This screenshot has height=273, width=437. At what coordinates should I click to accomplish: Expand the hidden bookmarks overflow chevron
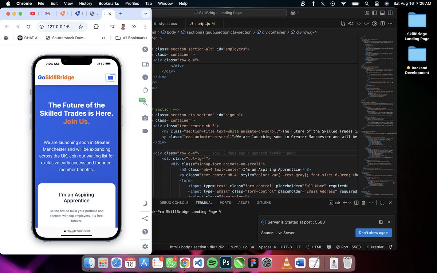pyautogui.click(x=103, y=38)
